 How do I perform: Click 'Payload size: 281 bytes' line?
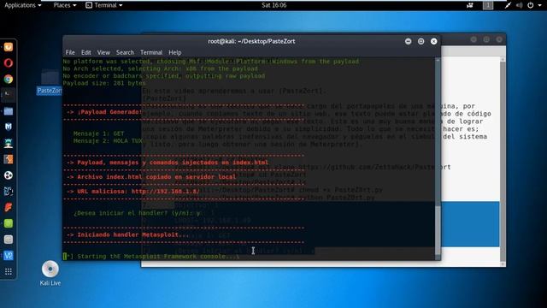tap(104, 83)
